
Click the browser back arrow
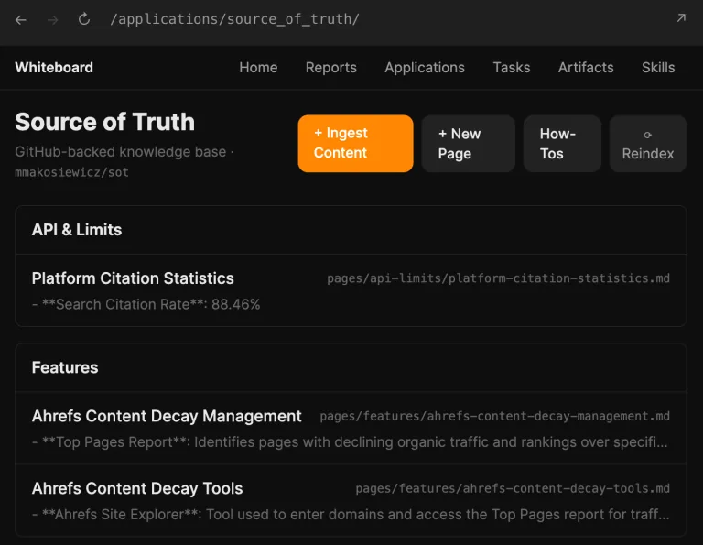coord(21,20)
